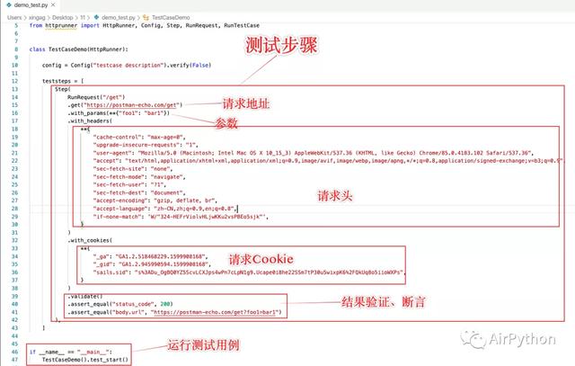Click the RunRequest("/get") call

96,97
